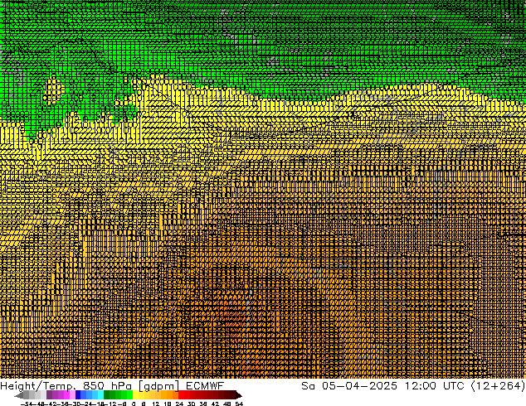Viewport: 526px width, 406px height.
Task: Click the -54 legend value
Action: tap(27, 404)
